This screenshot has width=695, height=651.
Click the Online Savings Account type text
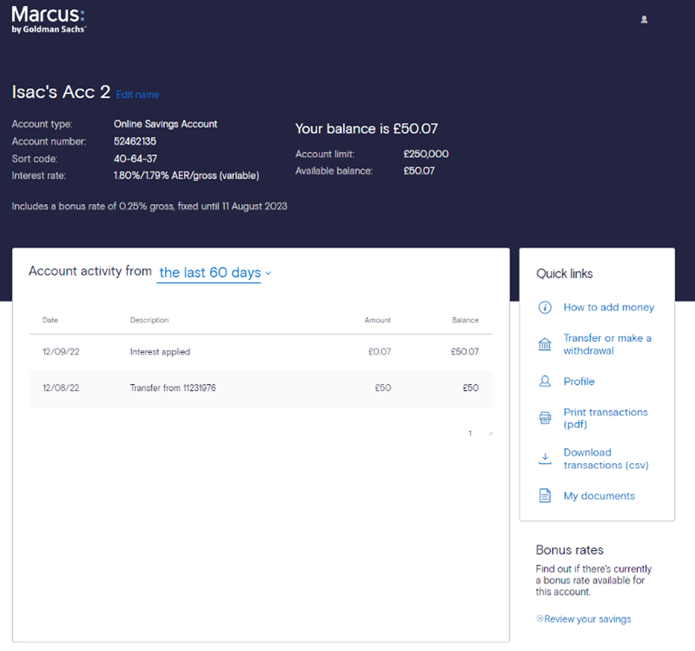pyautogui.click(x=165, y=124)
